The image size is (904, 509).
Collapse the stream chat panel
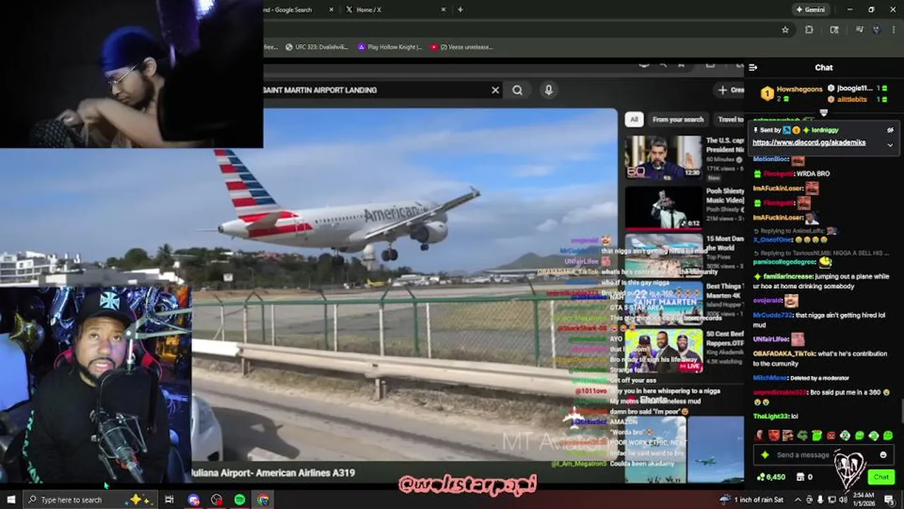click(x=753, y=68)
